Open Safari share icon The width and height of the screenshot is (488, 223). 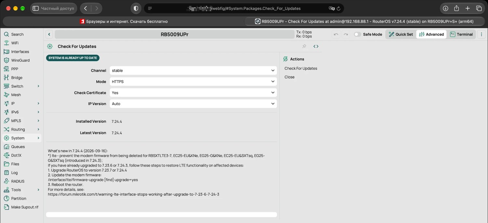pos(457,8)
